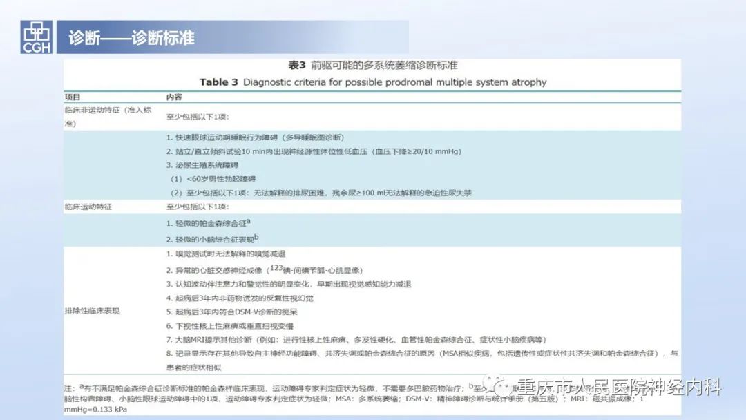
Task: Click the 快速眼球运动期睡眠行为障碍 item
Action: (254, 137)
